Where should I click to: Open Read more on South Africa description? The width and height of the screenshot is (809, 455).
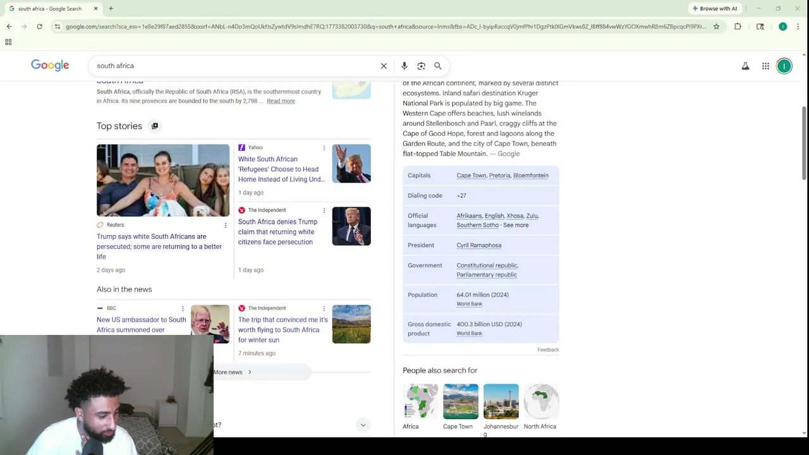pos(281,101)
